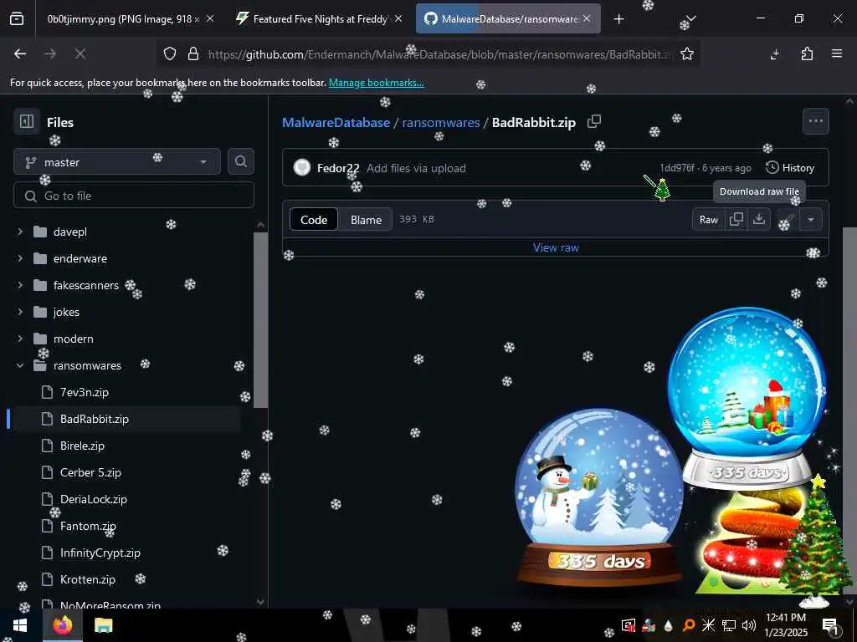Expand the jokes folder
Image resolution: width=857 pixels, height=642 pixels.
[x=20, y=312]
